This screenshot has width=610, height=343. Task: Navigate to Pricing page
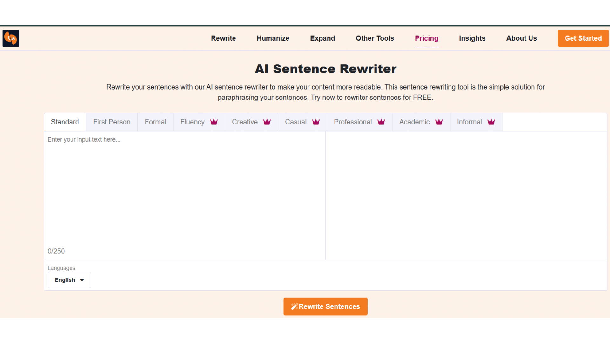[x=426, y=38]
